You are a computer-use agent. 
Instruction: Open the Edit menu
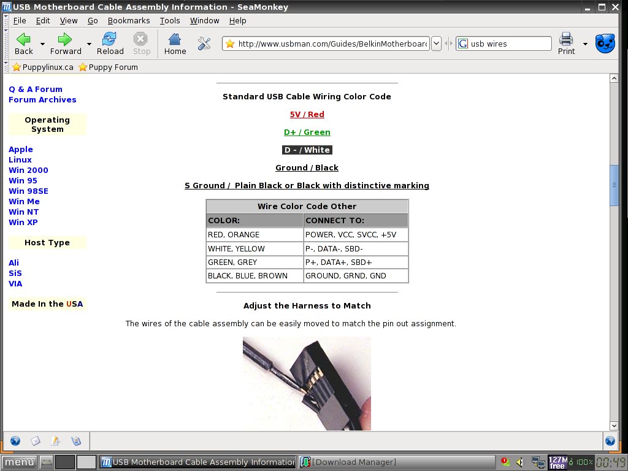pos(43,20)
